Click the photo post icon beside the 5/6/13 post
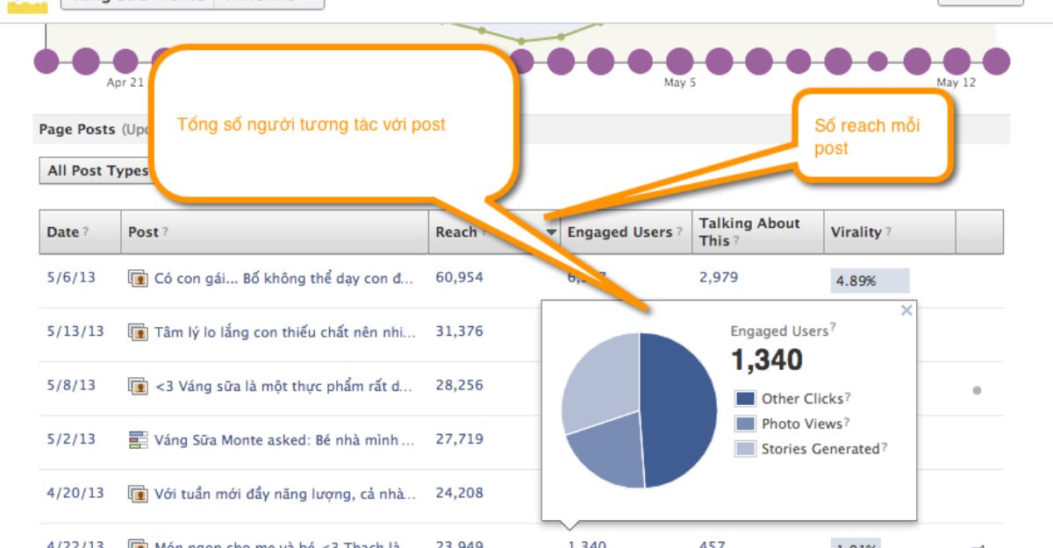Viewport: 1053px width, 548px height. [138, 278]
